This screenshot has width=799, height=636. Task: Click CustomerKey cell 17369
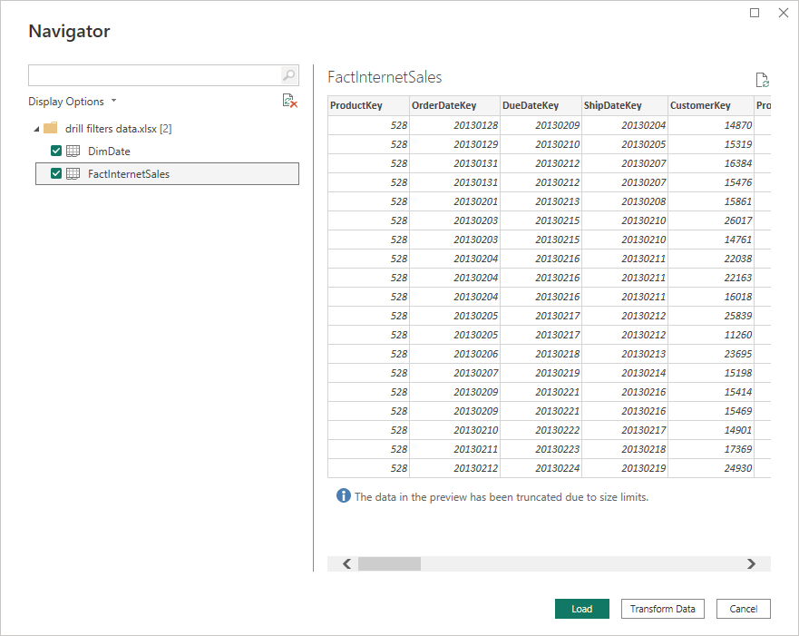[711, 449]
